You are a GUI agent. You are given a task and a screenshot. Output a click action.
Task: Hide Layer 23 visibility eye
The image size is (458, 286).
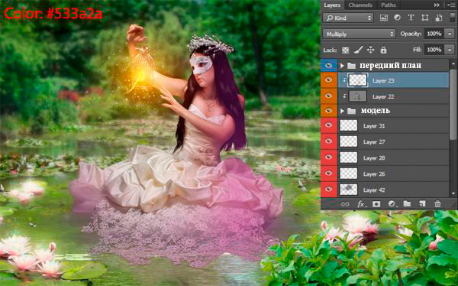click(328, 80)
